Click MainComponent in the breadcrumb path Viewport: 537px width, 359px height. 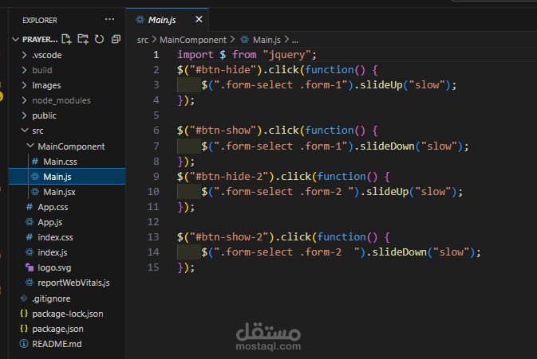[193, 40]
